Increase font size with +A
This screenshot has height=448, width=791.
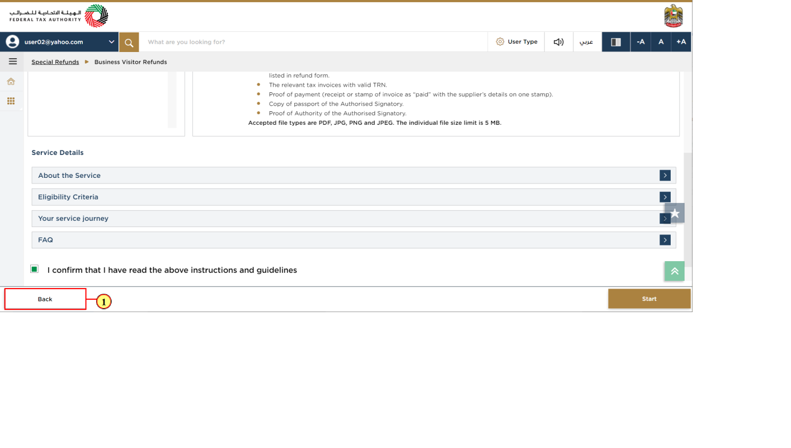(681, 42)
